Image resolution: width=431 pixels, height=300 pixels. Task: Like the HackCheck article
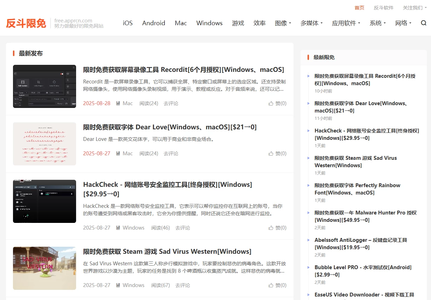click(x=277, y=227)
